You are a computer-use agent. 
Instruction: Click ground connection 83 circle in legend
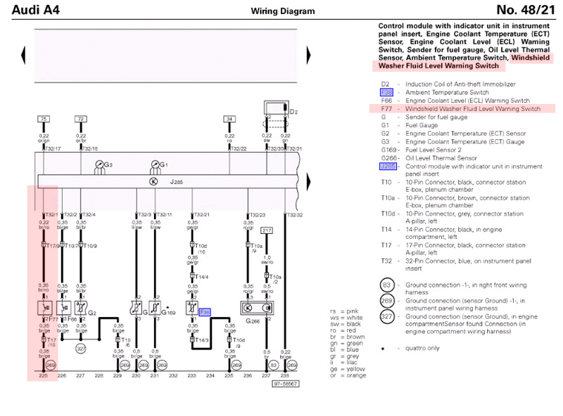point(386,285)
